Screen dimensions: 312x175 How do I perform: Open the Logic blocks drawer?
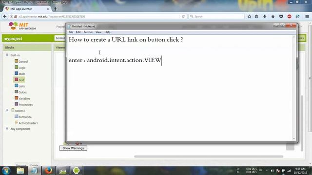[x=20, y=68]
